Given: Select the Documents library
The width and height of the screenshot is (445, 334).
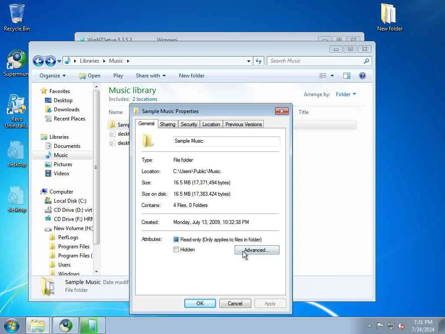Looking at the screenshot, I should pyautogui.click(x=63, y=146).
